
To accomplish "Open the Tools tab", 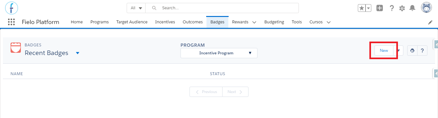I will point(297,22).
